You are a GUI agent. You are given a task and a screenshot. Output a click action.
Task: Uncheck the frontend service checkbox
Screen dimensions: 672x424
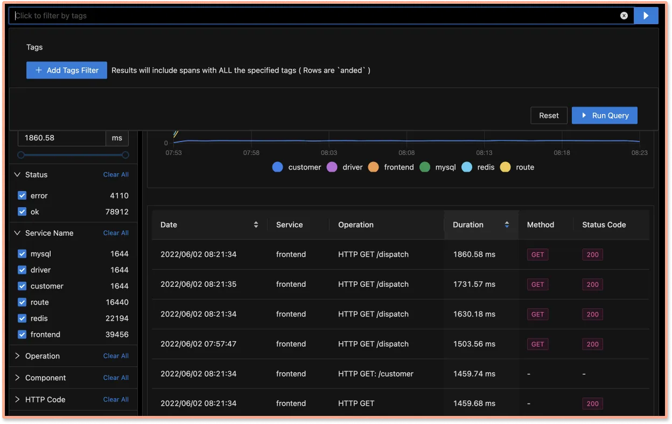coord(22,334)
